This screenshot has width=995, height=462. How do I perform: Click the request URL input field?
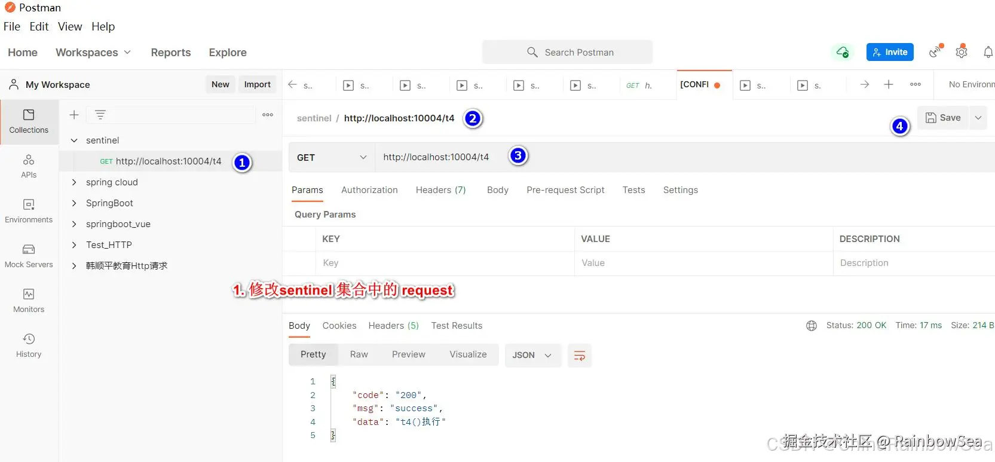pos(685,158)
